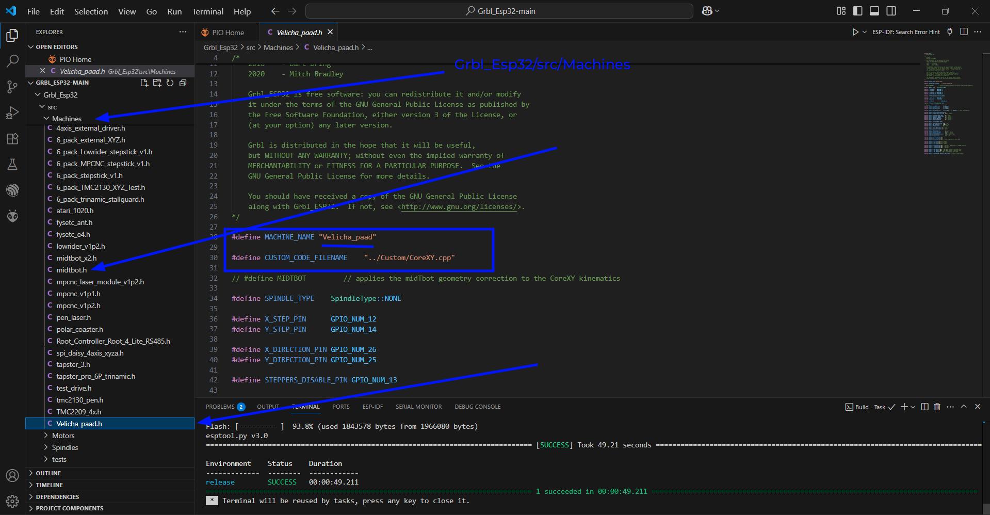Switch to the Problems panel tab
Viewport: 990px width, 515px height.
pos(225,407)
